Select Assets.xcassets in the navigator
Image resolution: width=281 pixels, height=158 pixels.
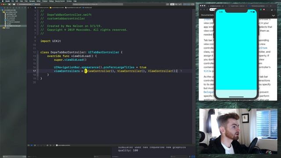(11, 20)
